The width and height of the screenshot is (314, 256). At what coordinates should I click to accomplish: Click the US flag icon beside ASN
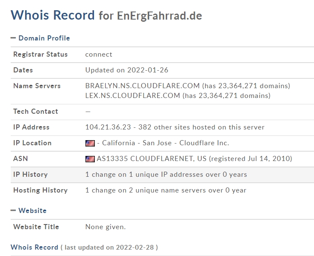click(x=90, y=159)
